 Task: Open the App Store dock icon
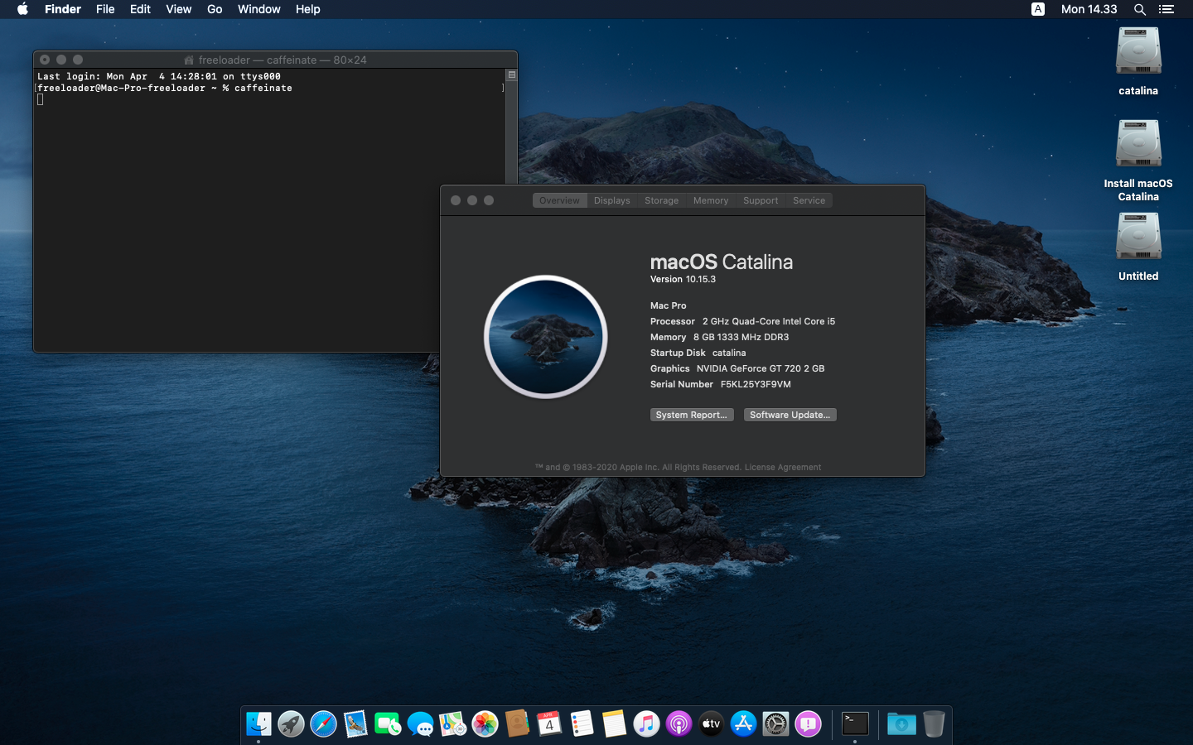(743, 724)
